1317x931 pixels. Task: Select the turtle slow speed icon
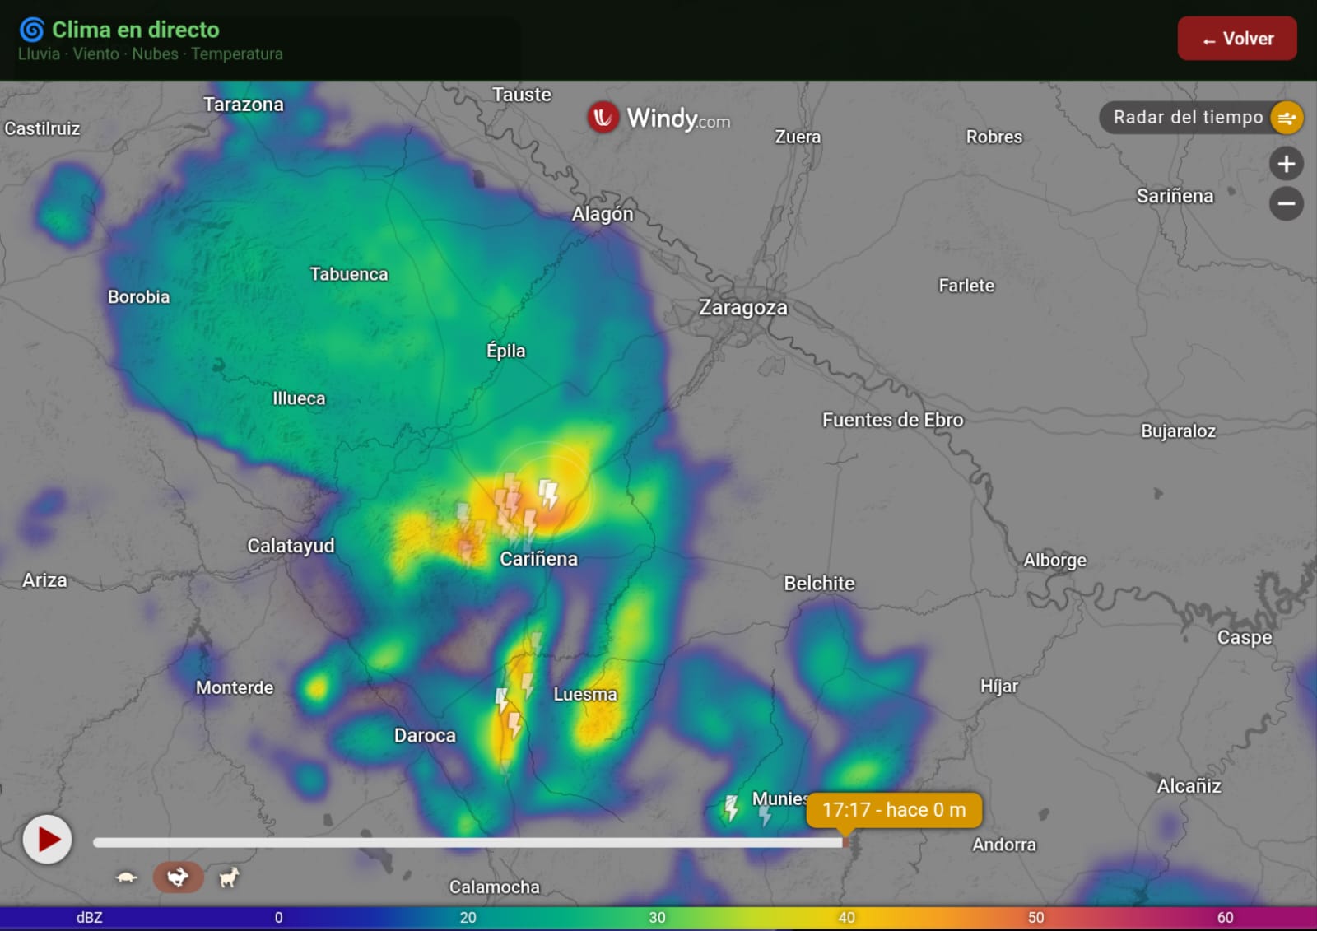click(126, 877)
